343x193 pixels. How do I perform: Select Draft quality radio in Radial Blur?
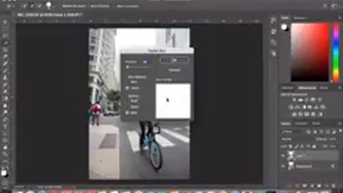128,101
